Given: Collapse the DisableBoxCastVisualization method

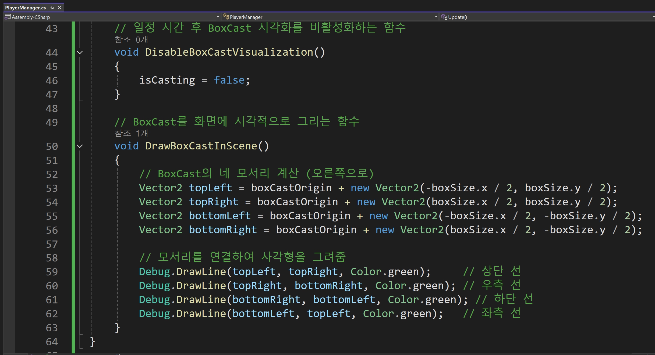Looking at the screenshot, I should [80, 52].
